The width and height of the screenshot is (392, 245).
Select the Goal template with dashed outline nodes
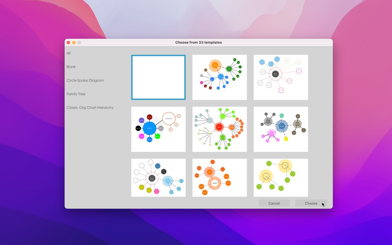coord(158,177)
